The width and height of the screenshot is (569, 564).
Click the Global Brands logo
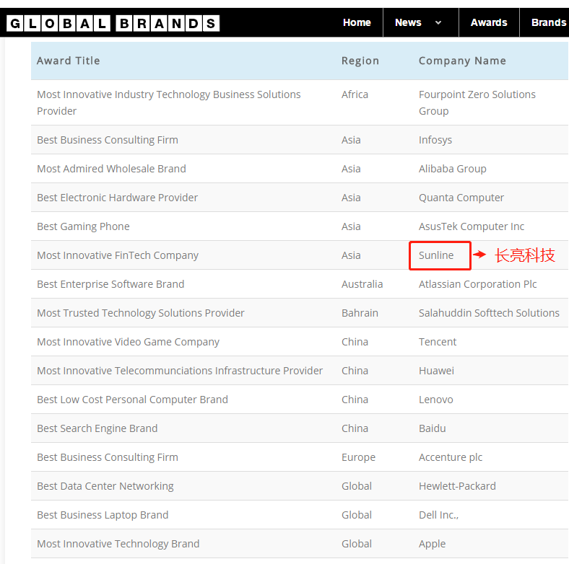coord(113,23)
